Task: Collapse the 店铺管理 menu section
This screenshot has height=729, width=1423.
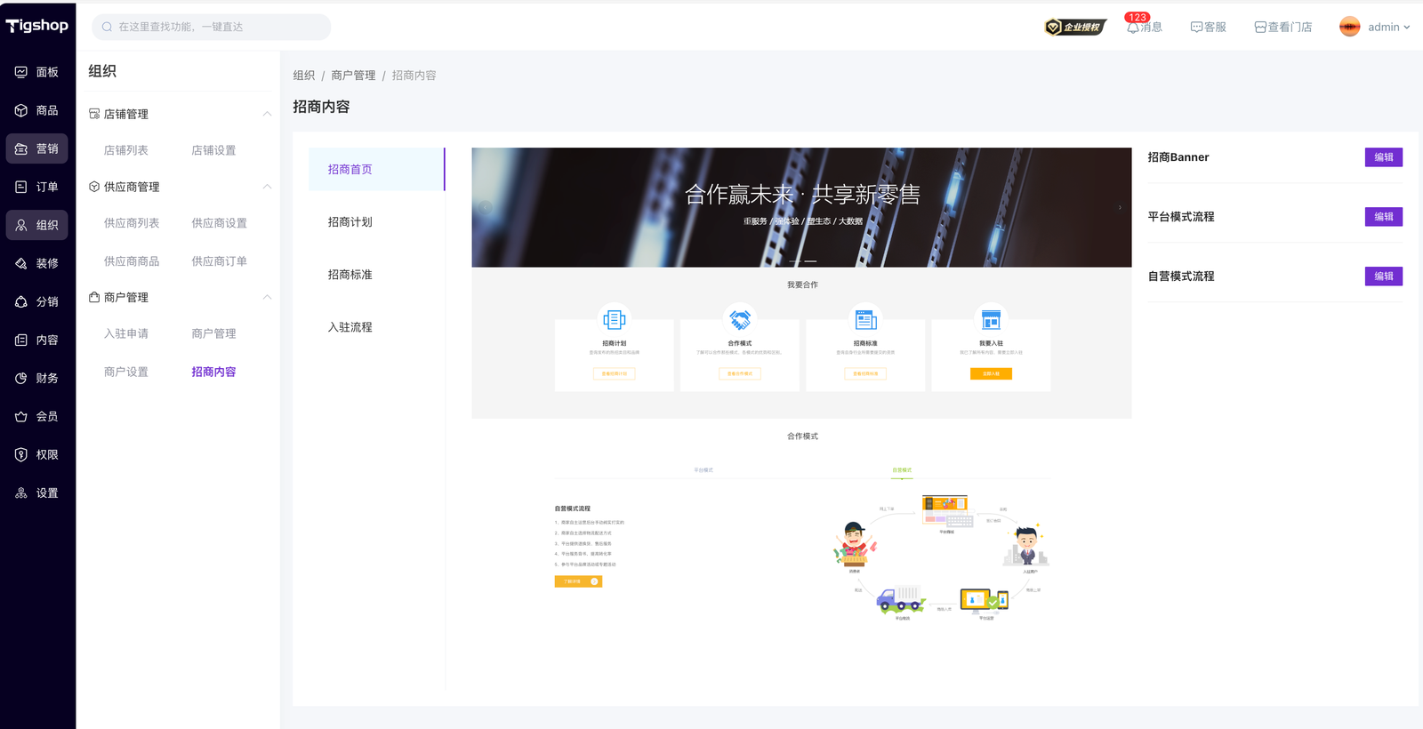Action: click(x=267, y=114)
